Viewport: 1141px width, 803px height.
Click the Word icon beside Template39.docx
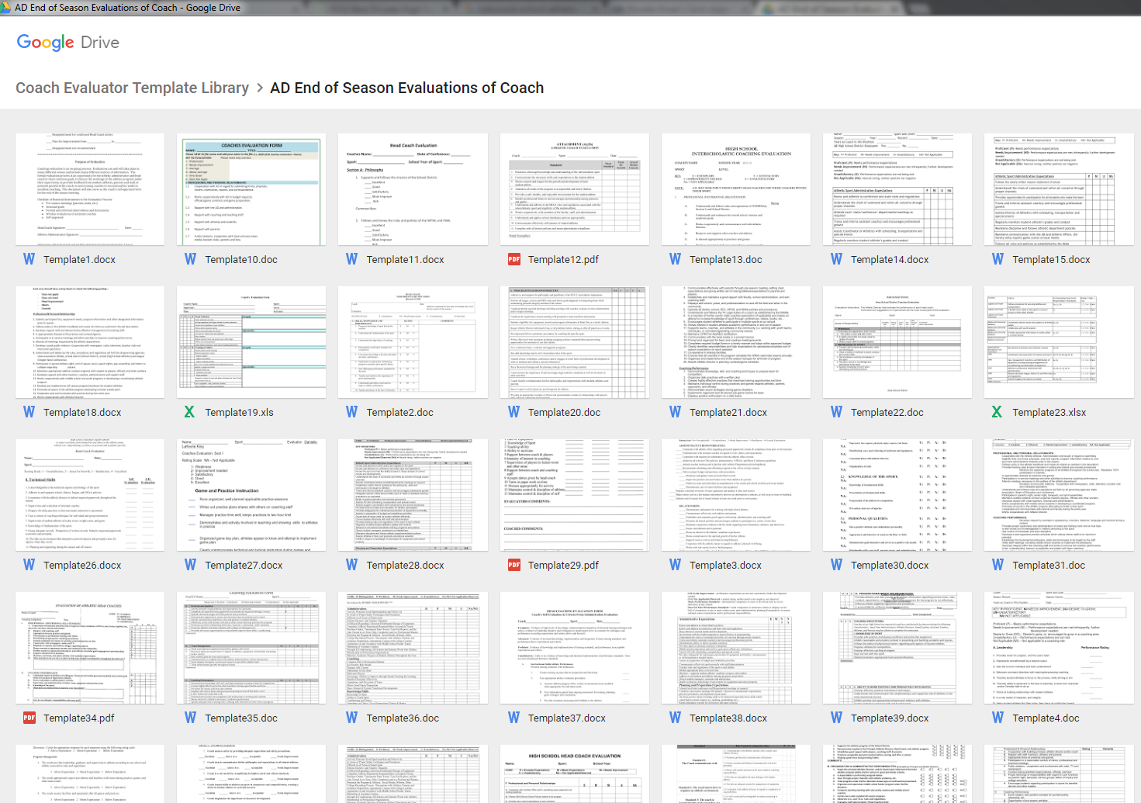[836, 718]
